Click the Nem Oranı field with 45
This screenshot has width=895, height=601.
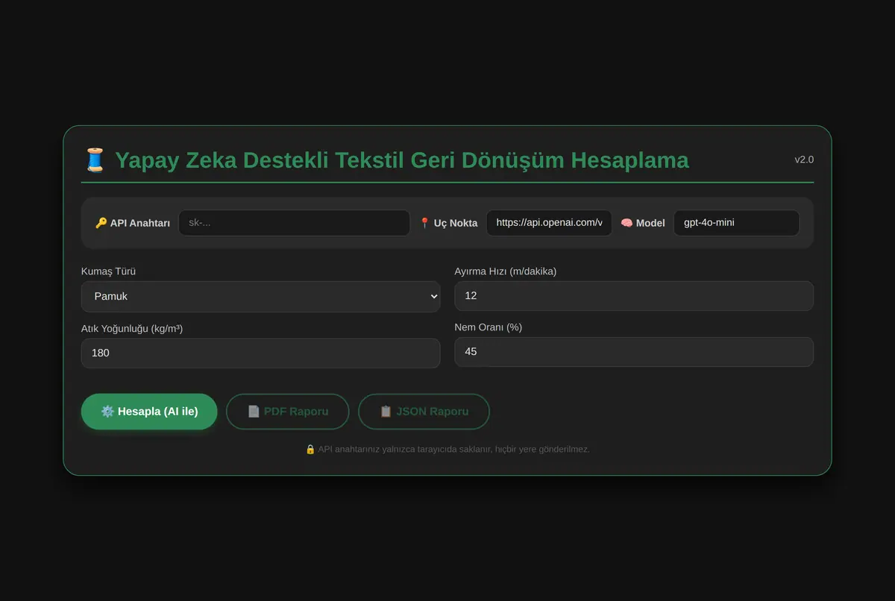634,352
